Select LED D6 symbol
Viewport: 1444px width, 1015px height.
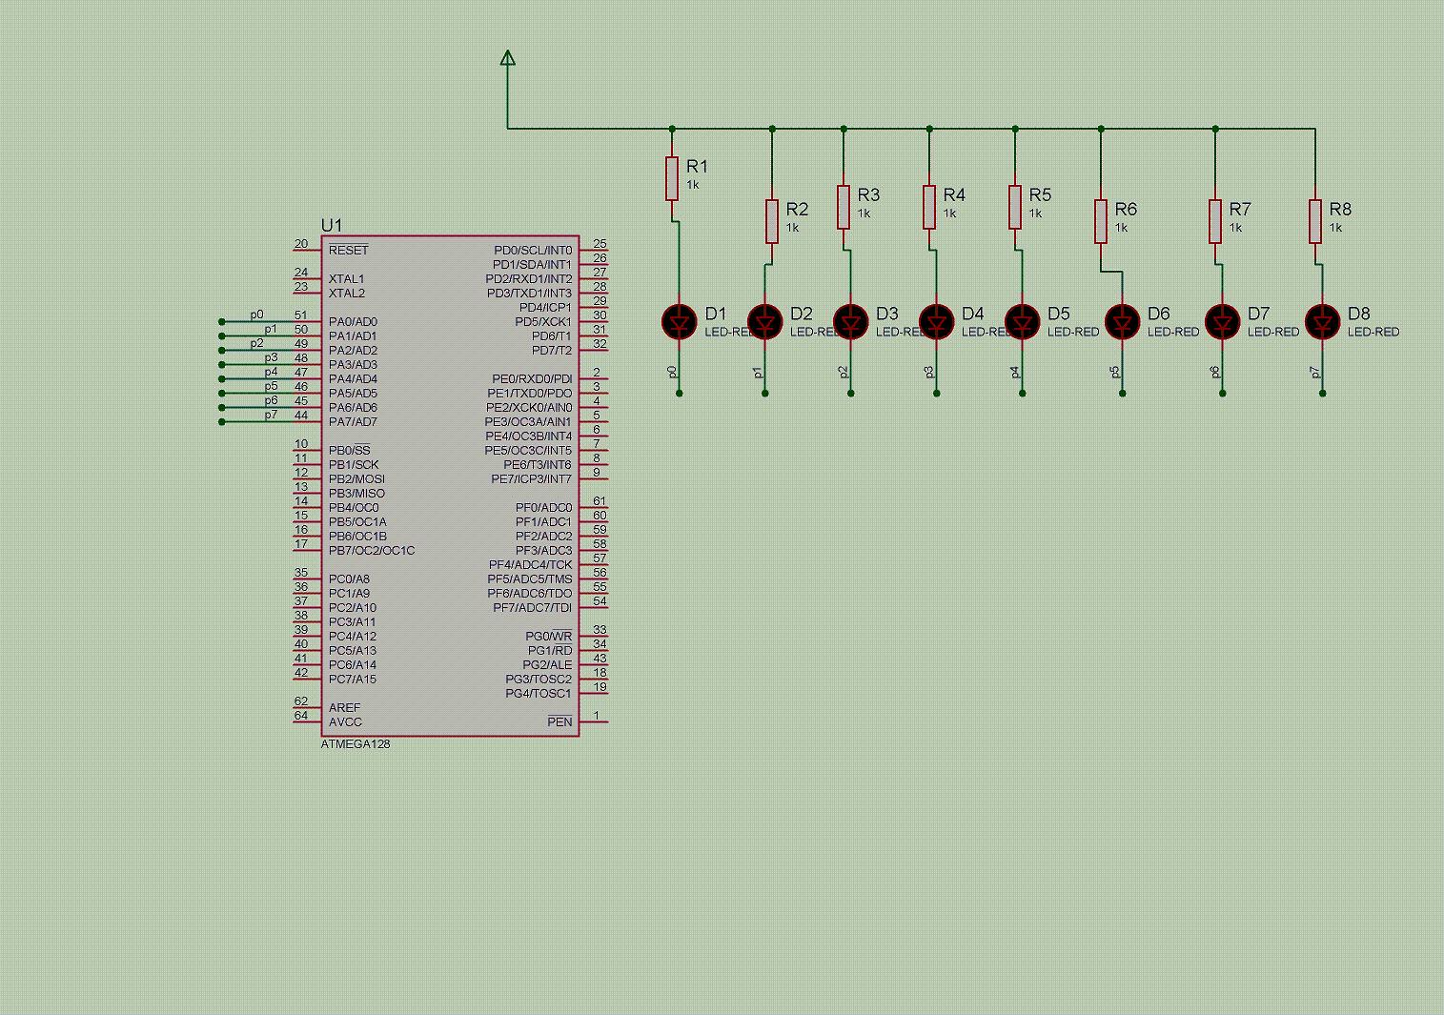pyautogui.click(x=1123, y=322)
